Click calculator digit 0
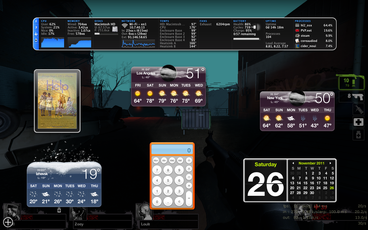This screenshot has width=368, height=230. click(x=157, y=202)
